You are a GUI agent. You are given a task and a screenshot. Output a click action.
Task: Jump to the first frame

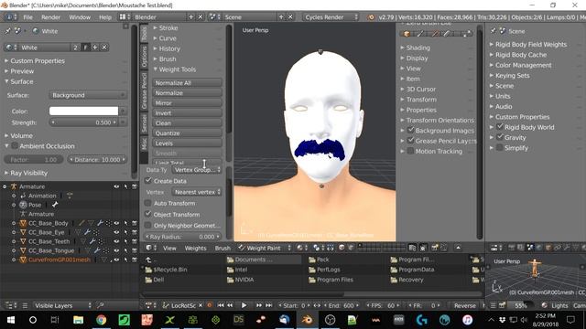pos(221,305)
